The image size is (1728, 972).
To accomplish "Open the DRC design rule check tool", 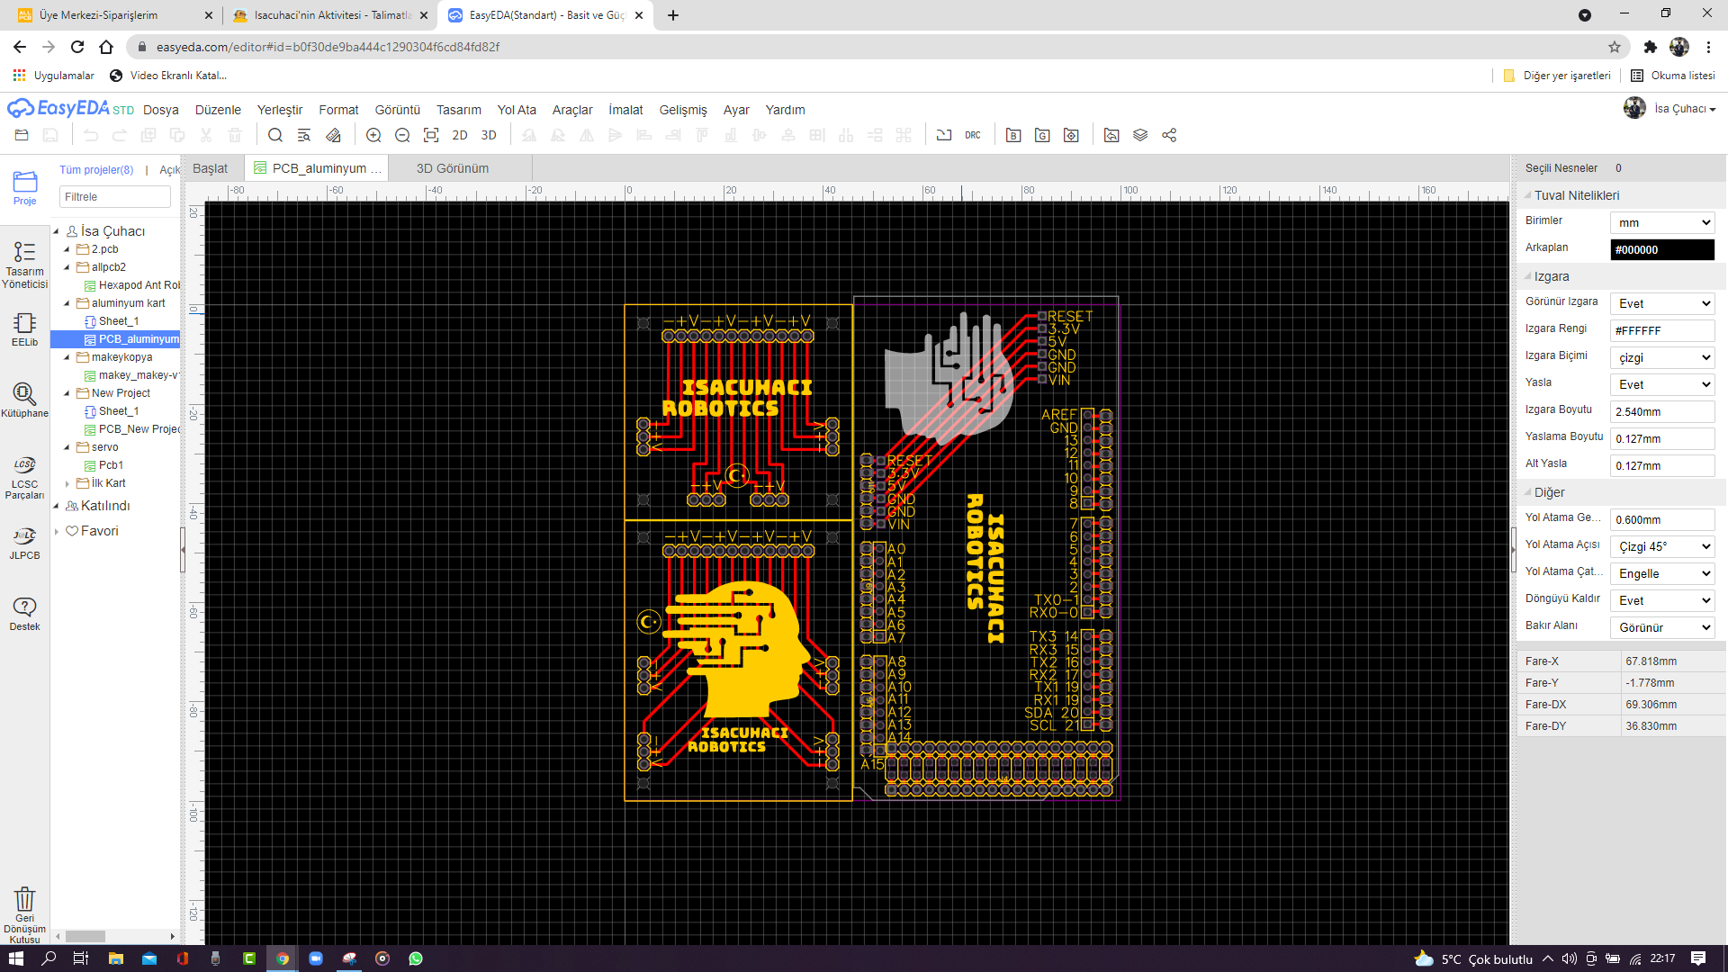I will (x=972, y=134).
